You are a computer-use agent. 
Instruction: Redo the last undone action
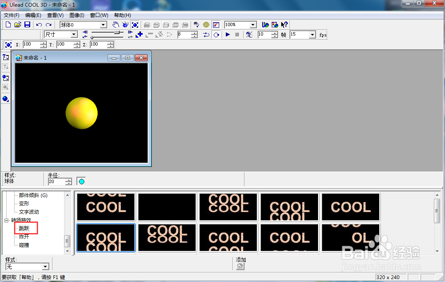click(49, 25)
